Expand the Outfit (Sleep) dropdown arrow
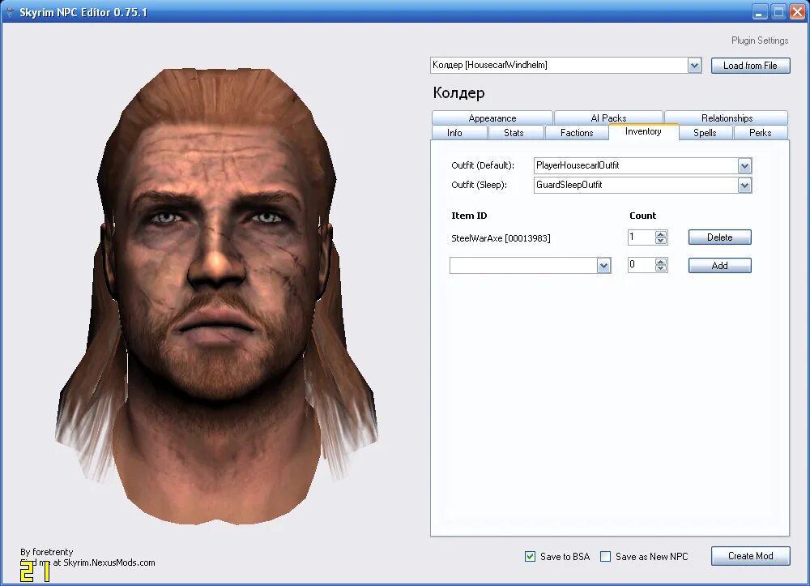 tap(744, 186)
